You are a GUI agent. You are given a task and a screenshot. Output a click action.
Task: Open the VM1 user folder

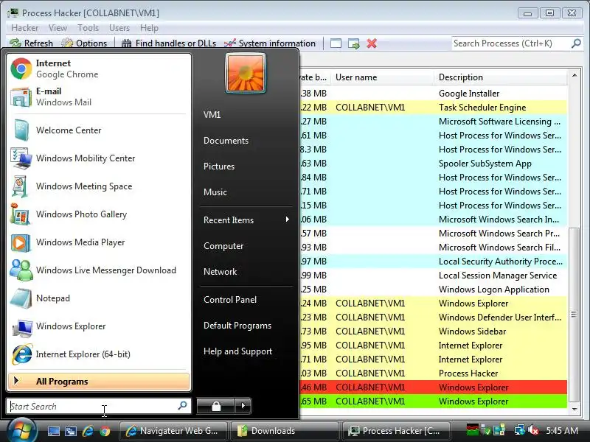[212, 115]
